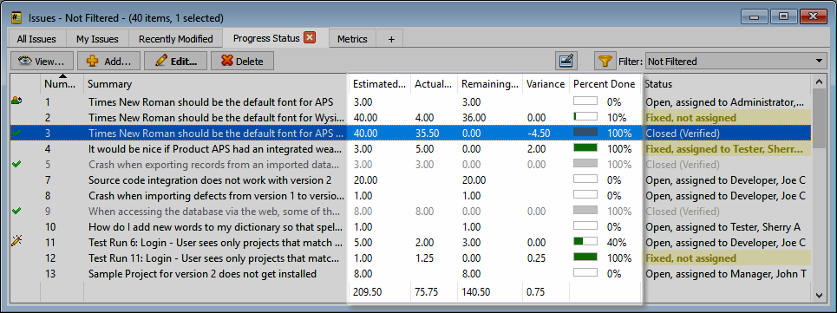Add a new tab with plus button
The image size is (837, 313).
click(390, 39)
